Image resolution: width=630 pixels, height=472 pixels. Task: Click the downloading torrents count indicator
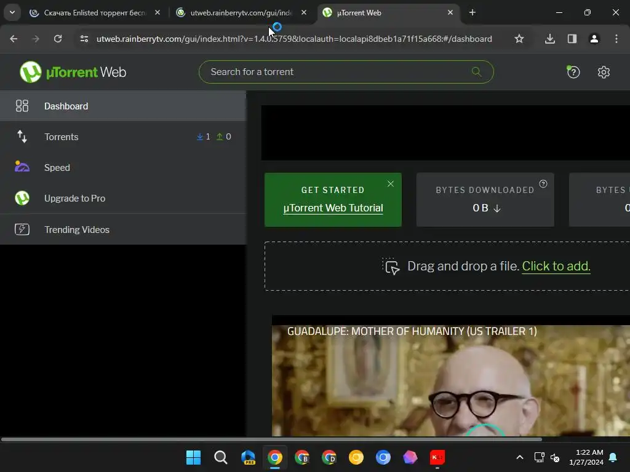click(x=203, y=137)
